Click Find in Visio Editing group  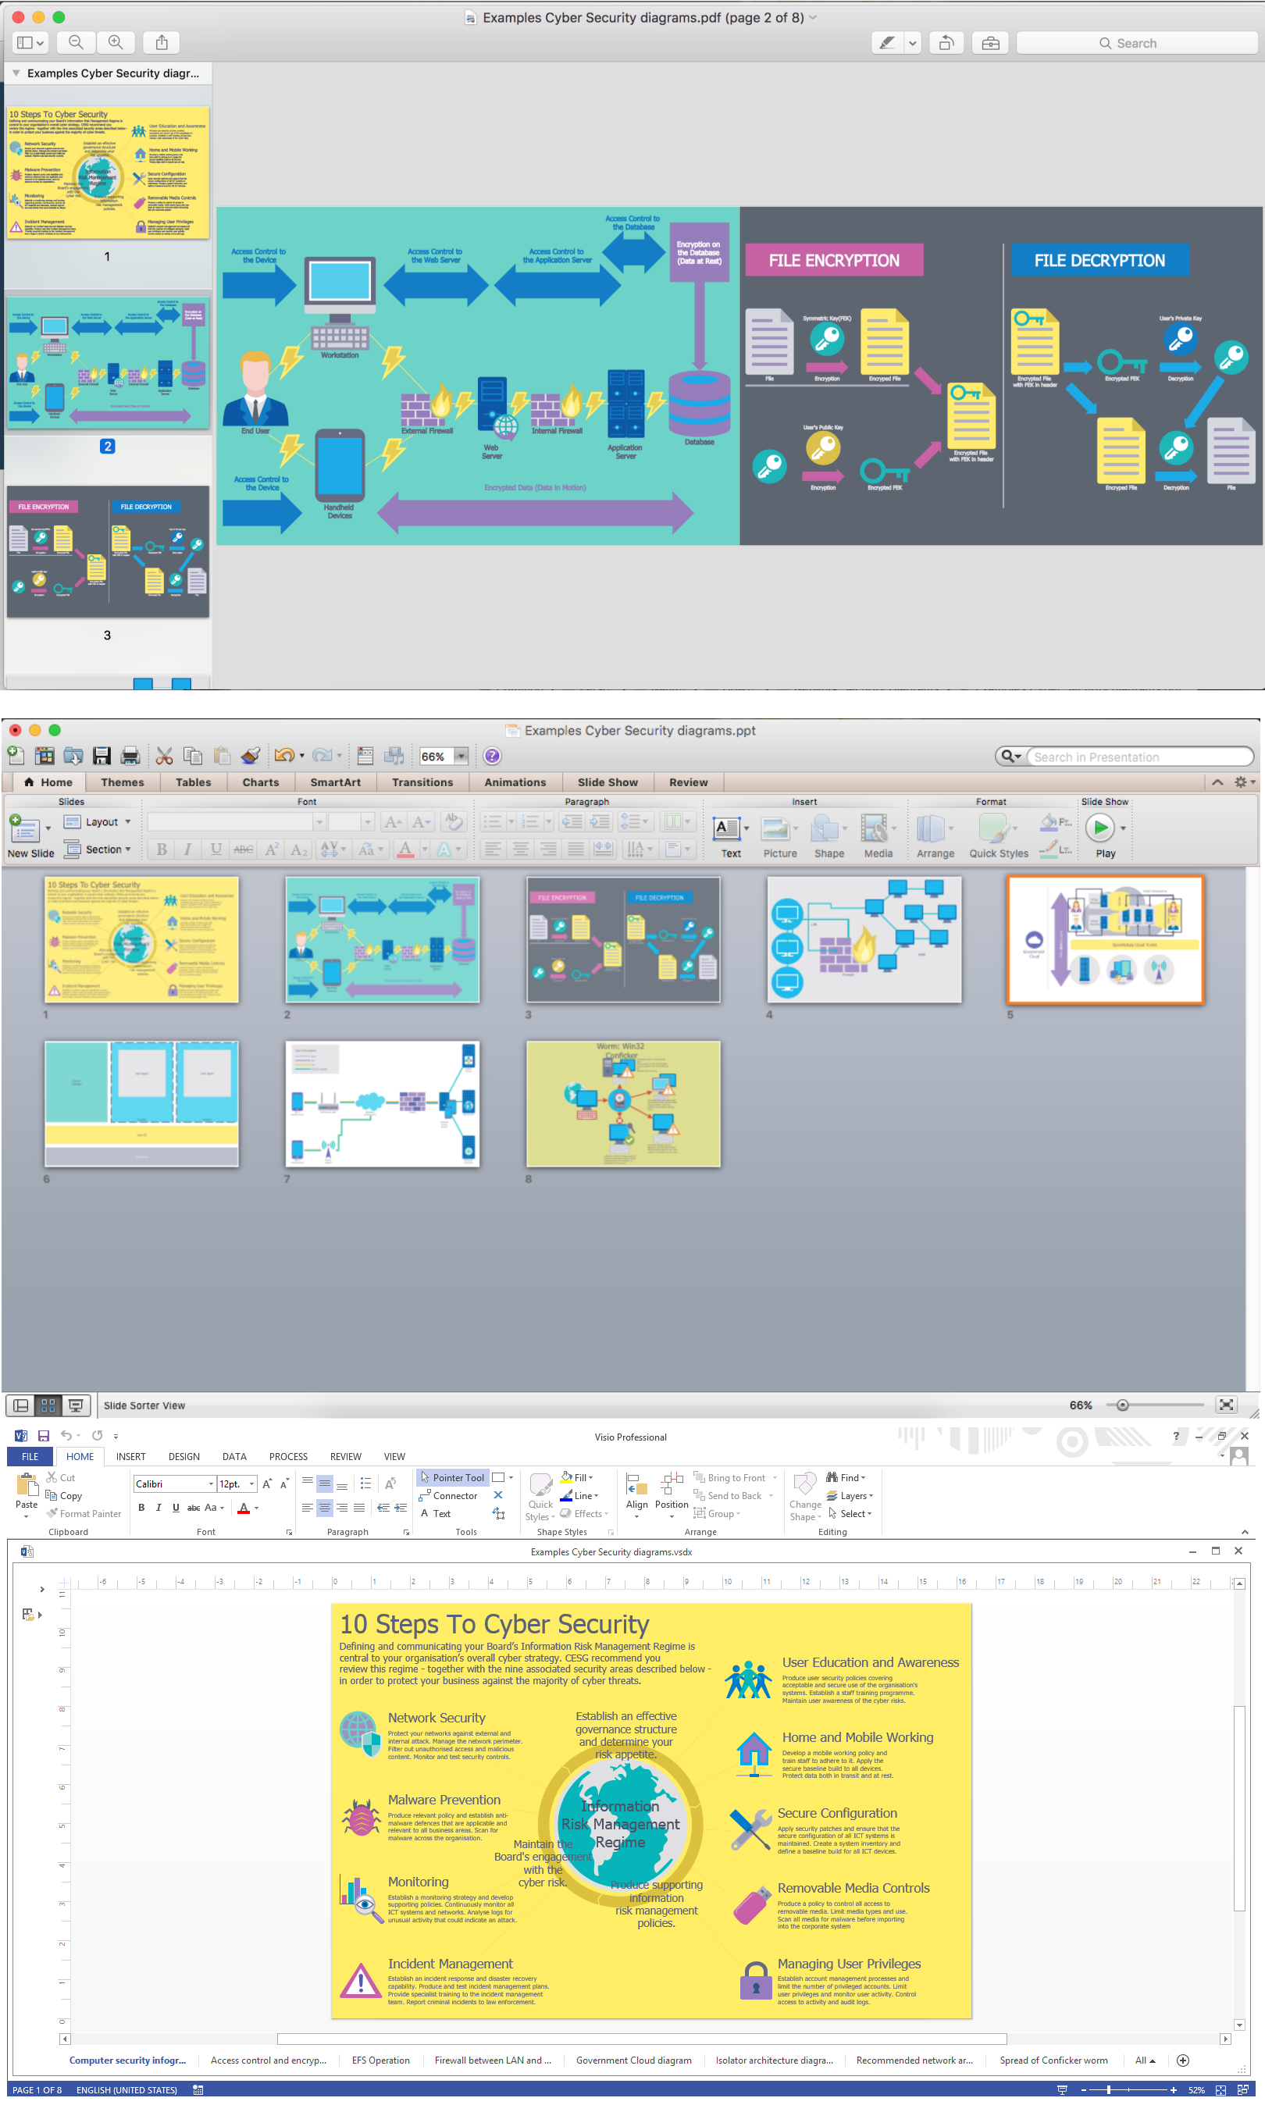[x=846, y=1478]
